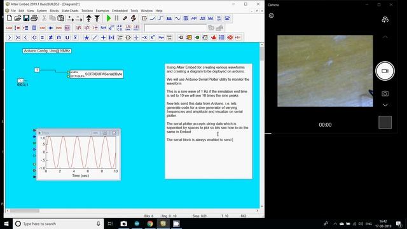
Task: Click the toolbar search input field
Action: tap(176, 28)
